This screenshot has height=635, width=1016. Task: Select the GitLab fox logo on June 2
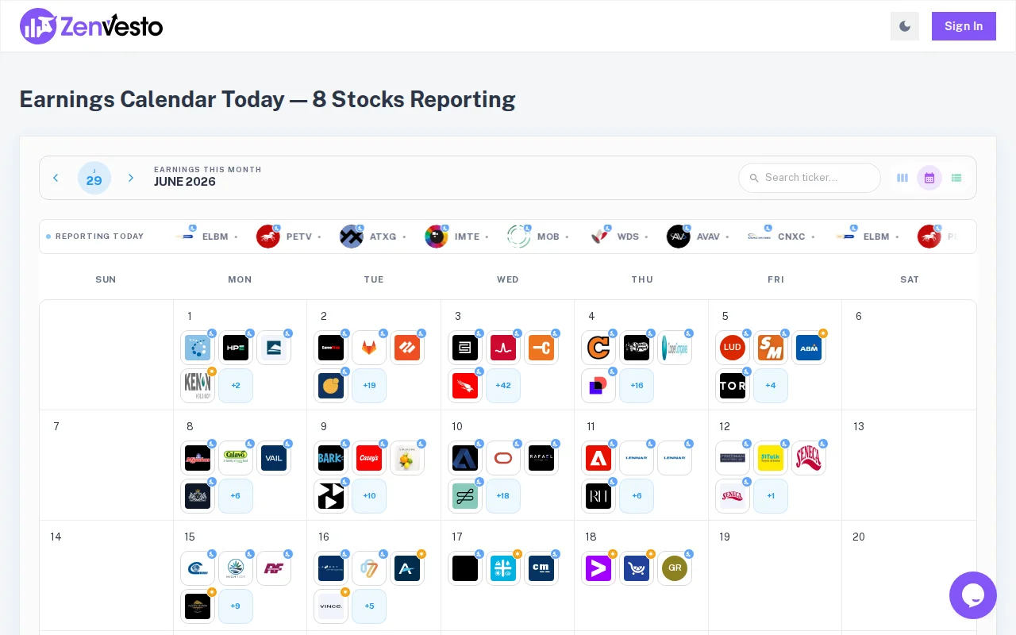[x=369, y=348]
